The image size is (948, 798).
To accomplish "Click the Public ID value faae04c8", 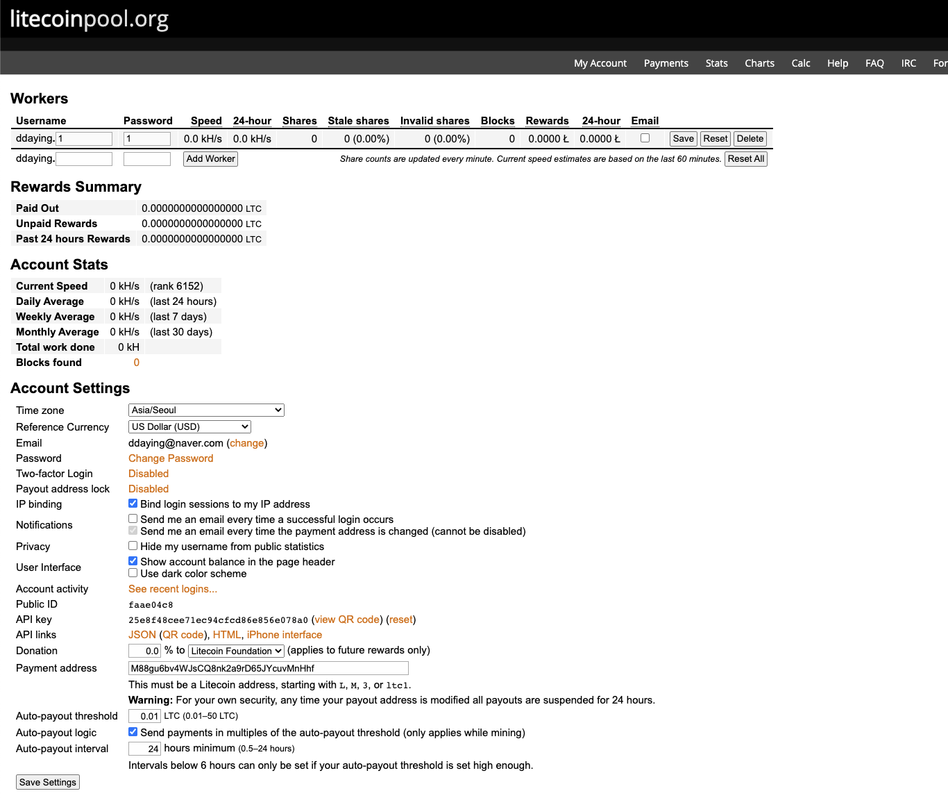I will pos(151,605).
